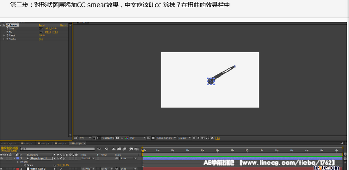
Task: Click the Radius value in Effect Controls
Action: click(41, 39)
